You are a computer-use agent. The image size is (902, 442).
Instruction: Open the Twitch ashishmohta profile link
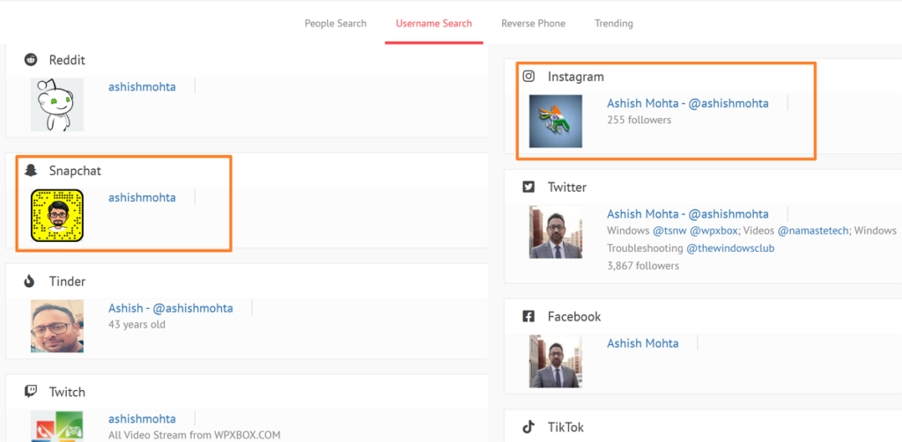[142, 418]
